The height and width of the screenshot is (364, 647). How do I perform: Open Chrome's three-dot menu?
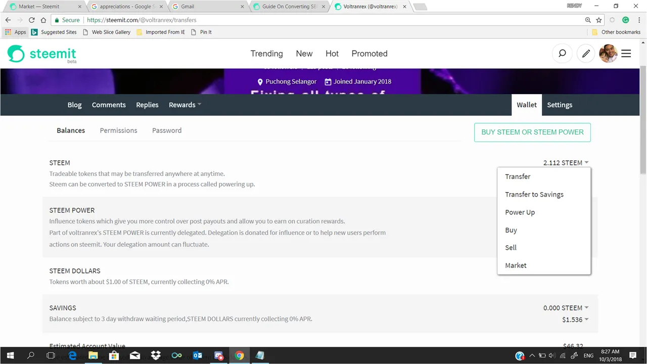638,20
